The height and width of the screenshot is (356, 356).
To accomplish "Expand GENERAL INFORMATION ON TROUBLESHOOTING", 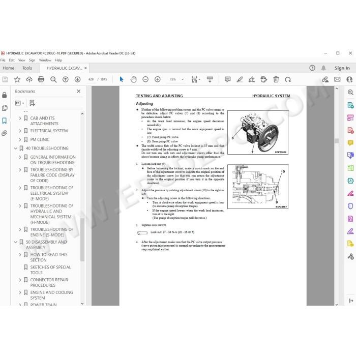I will click(20, 157).
